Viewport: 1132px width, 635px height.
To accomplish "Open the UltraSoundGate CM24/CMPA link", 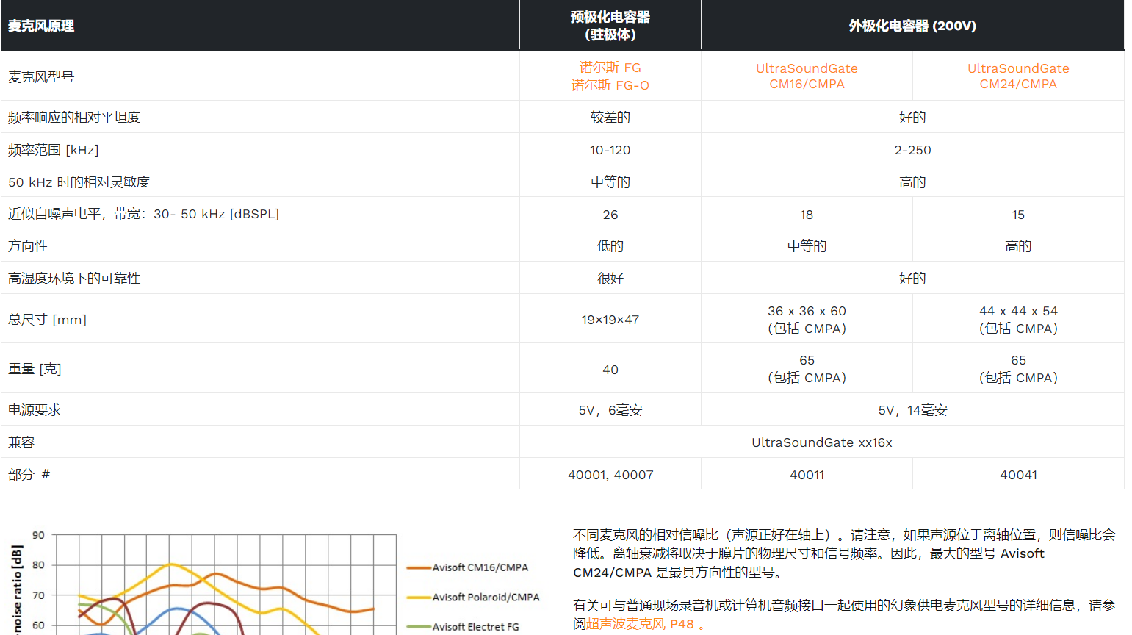I will tap(1018, 76).
